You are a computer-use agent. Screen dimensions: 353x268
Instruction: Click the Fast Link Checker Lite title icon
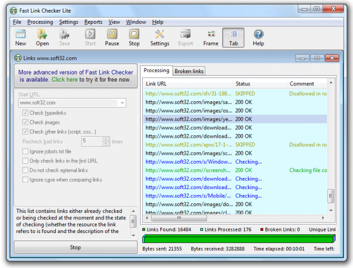[13, 11]
